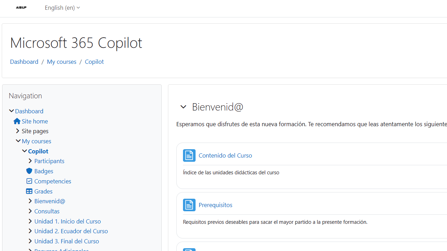Image resolution: width=447 pixels, height=251 pixels.
Task: Expand the Consultas tree node
Action: point(30,211)
